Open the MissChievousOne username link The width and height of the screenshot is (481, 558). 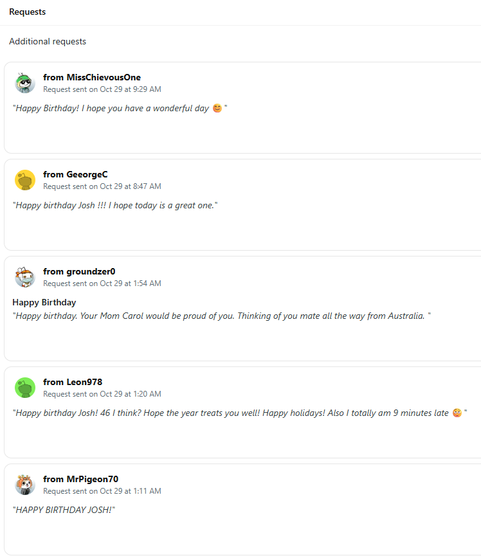(103, 78)
